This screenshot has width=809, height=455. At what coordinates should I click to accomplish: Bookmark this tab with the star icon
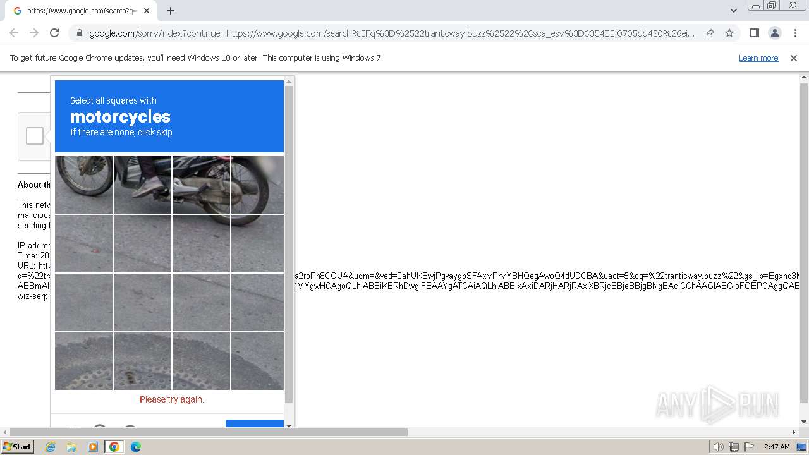point(729,33)
